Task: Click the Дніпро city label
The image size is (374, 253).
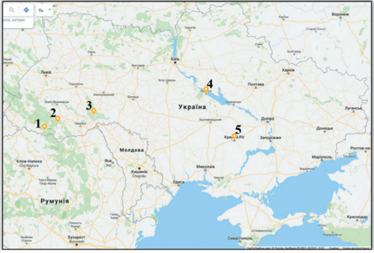Action: tap(267, 118)
